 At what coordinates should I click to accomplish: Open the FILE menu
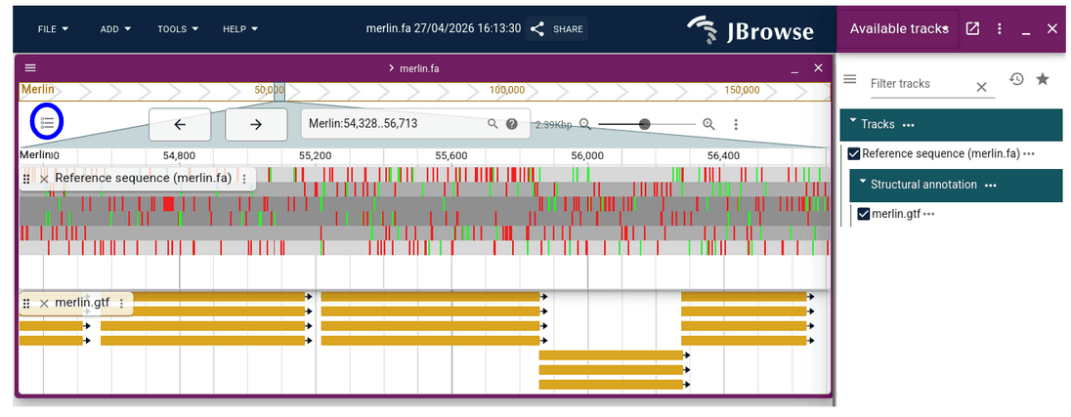(54, 29)
